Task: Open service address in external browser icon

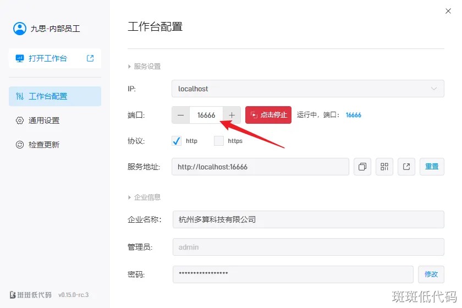Action: (406, 167)
